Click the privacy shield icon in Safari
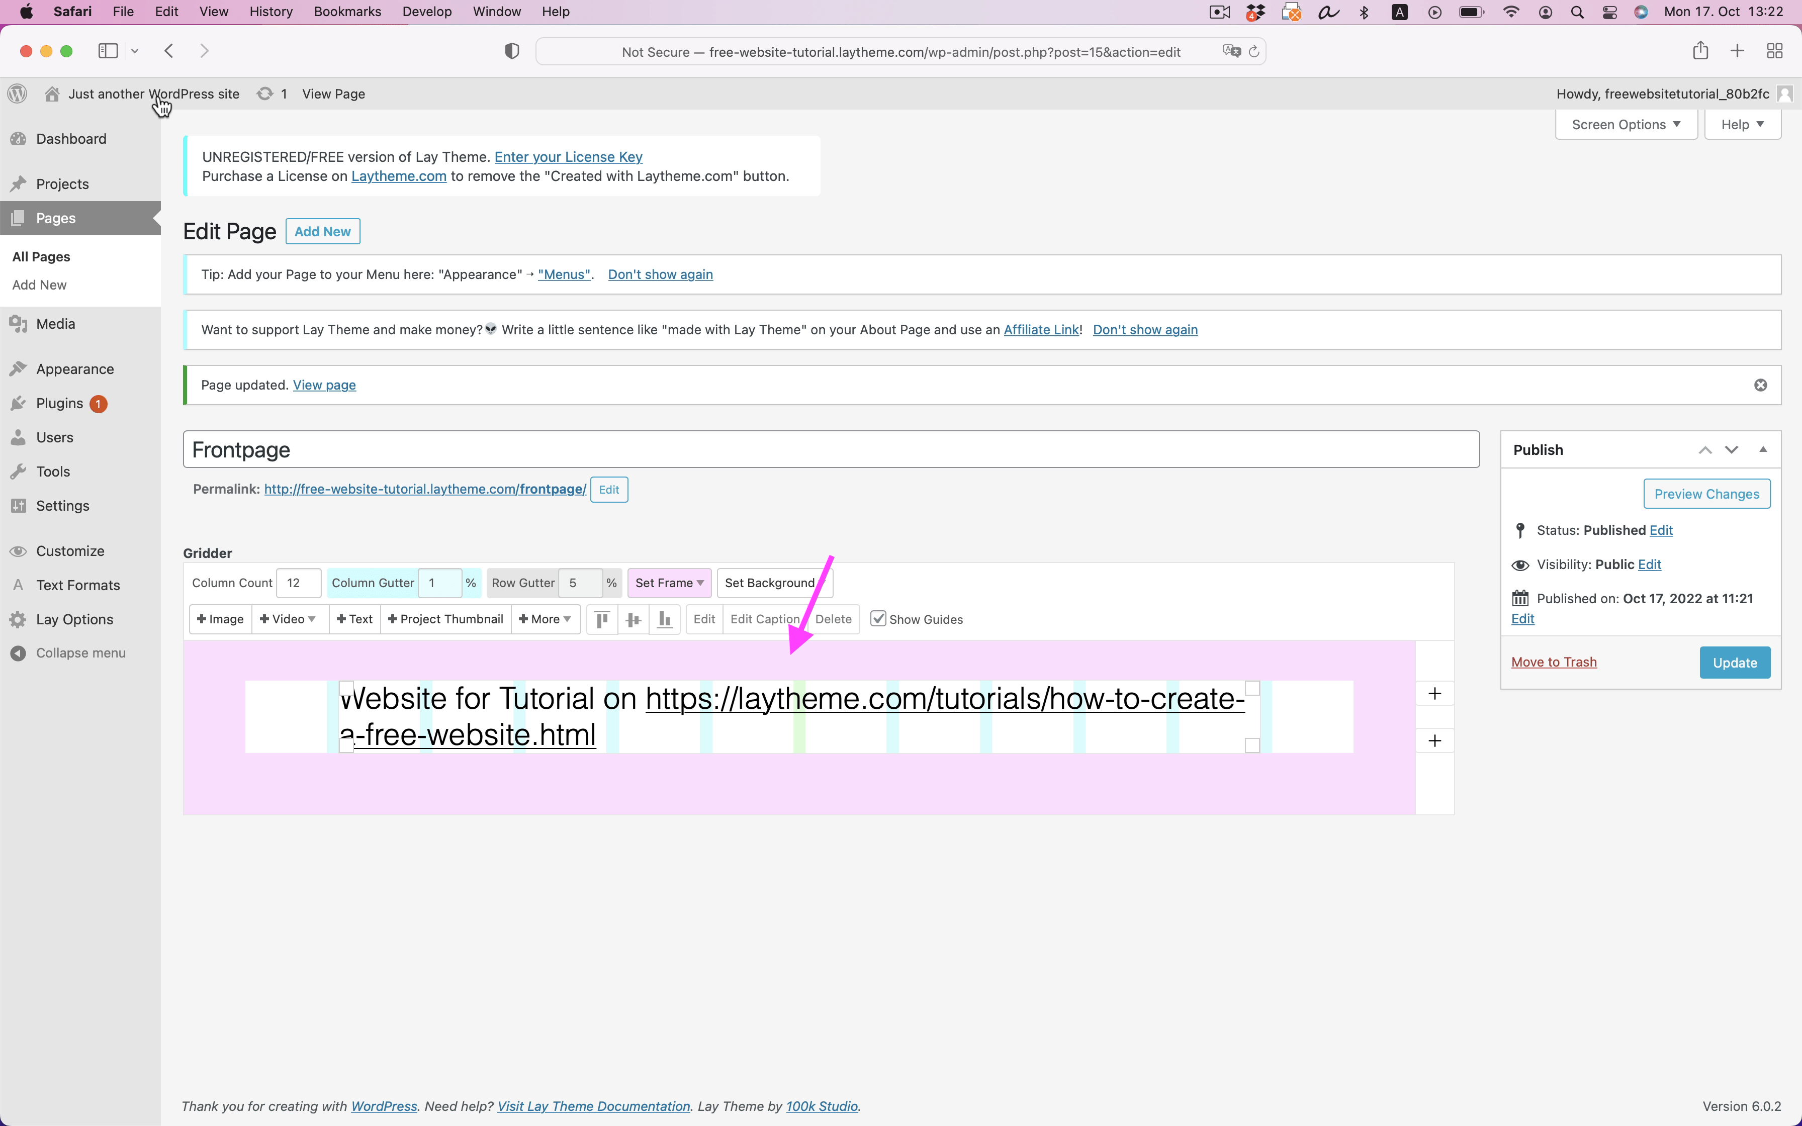 (511, 51)
